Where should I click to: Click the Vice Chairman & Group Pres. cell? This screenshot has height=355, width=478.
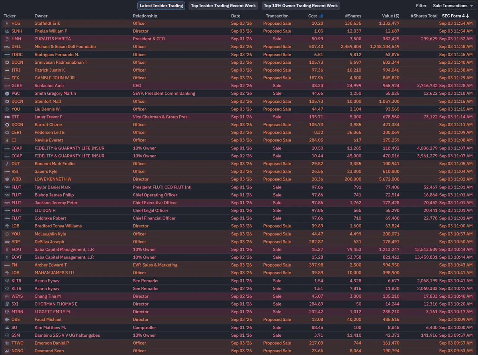[x=161, y=117]
